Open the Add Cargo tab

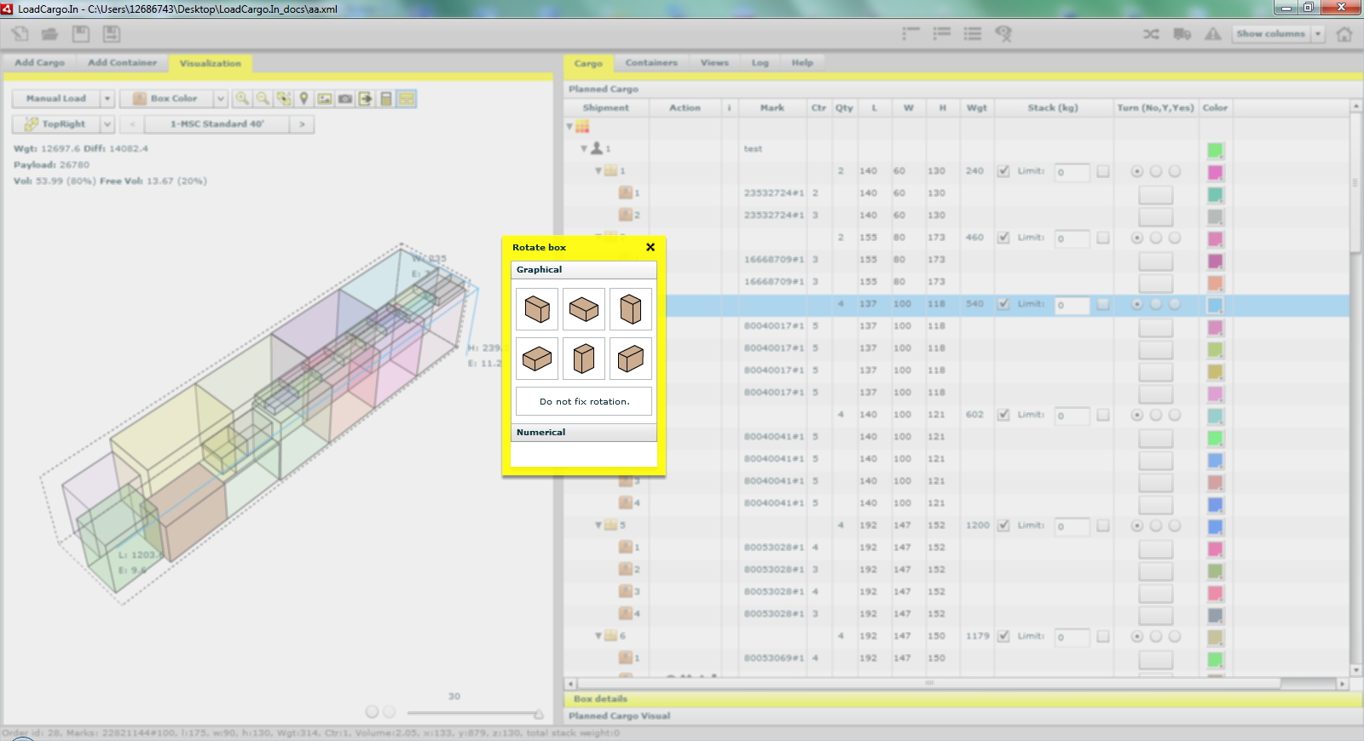point(39,63)
